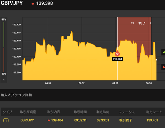
Task: Click the 139.400 price axis label
Action: point(16,57)
